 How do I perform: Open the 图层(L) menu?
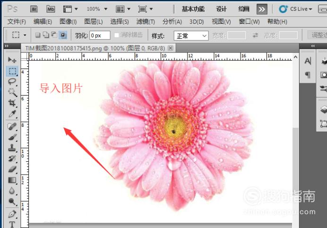tap(94, 22)
